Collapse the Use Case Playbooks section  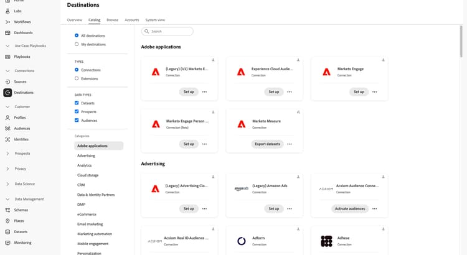tap(7, 46)
